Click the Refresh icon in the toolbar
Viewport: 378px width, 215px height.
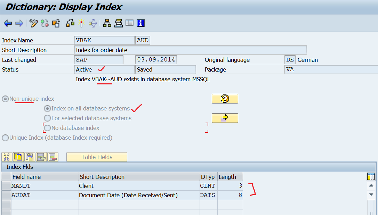45,23
